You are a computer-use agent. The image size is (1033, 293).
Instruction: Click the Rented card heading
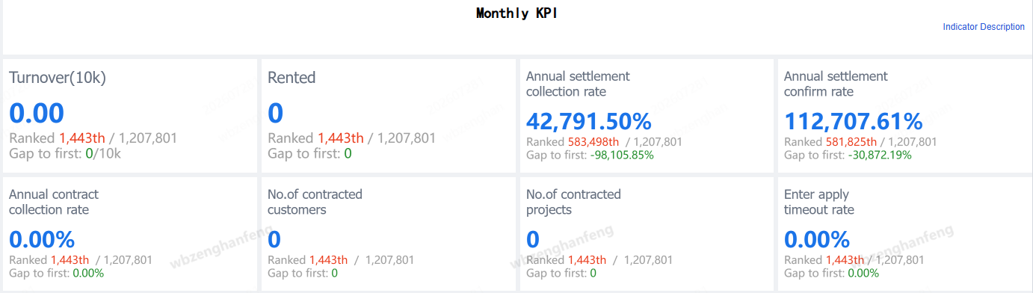click(x=292, y=78)
